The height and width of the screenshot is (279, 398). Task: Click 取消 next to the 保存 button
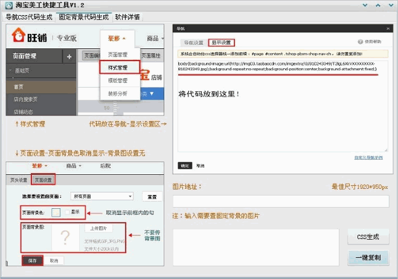tap(54, 261)
